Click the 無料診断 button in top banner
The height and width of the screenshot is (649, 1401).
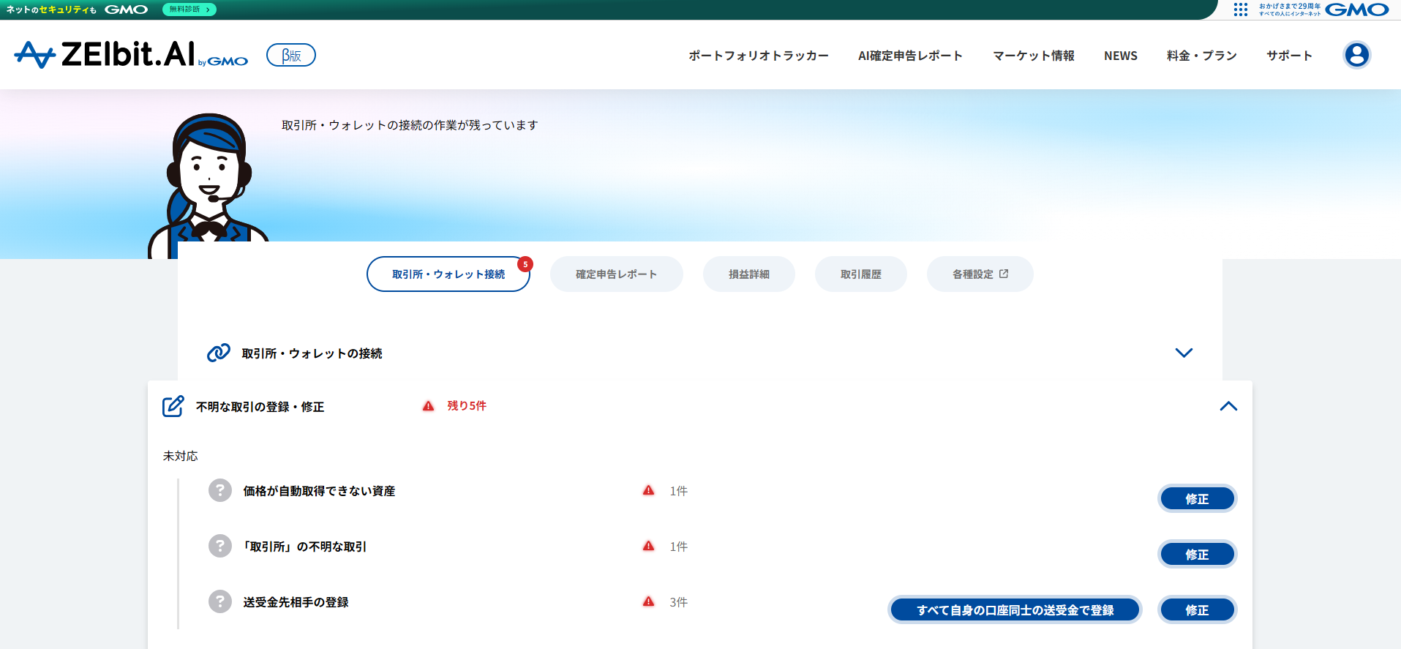(x=189, y=10)
